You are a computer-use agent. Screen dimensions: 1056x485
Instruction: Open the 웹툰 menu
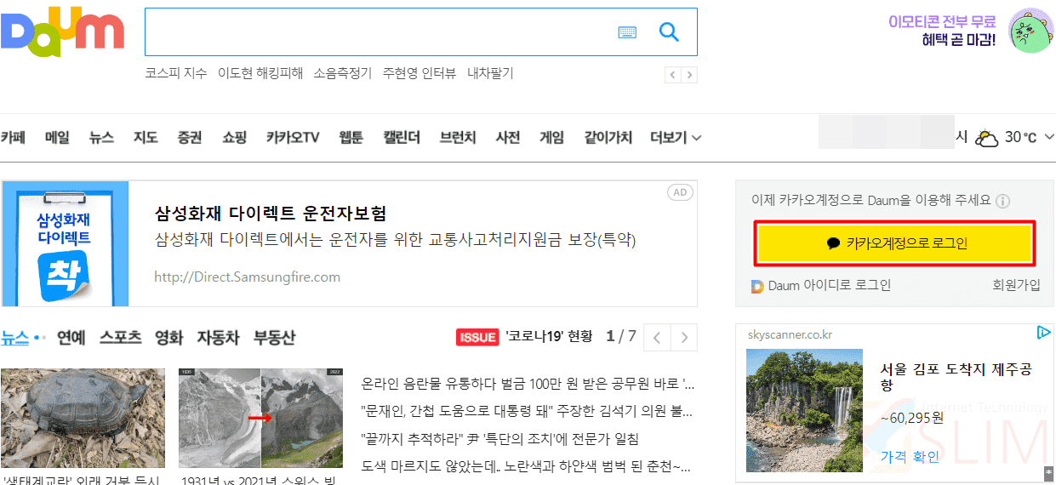pos(351,138)
